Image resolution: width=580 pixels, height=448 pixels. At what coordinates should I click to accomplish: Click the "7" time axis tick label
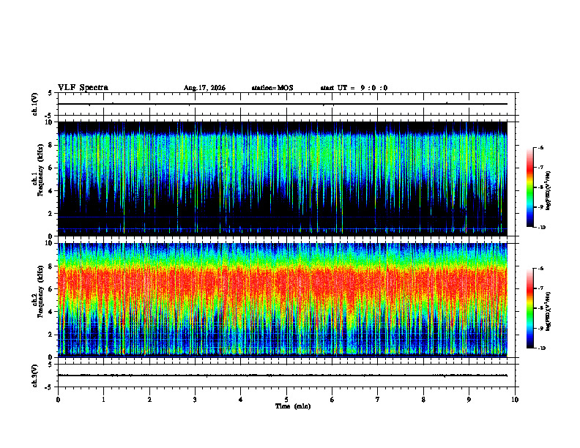click(x=378, y=400)
